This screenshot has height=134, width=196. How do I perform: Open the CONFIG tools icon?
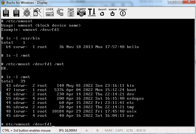(x=92, y=12)
